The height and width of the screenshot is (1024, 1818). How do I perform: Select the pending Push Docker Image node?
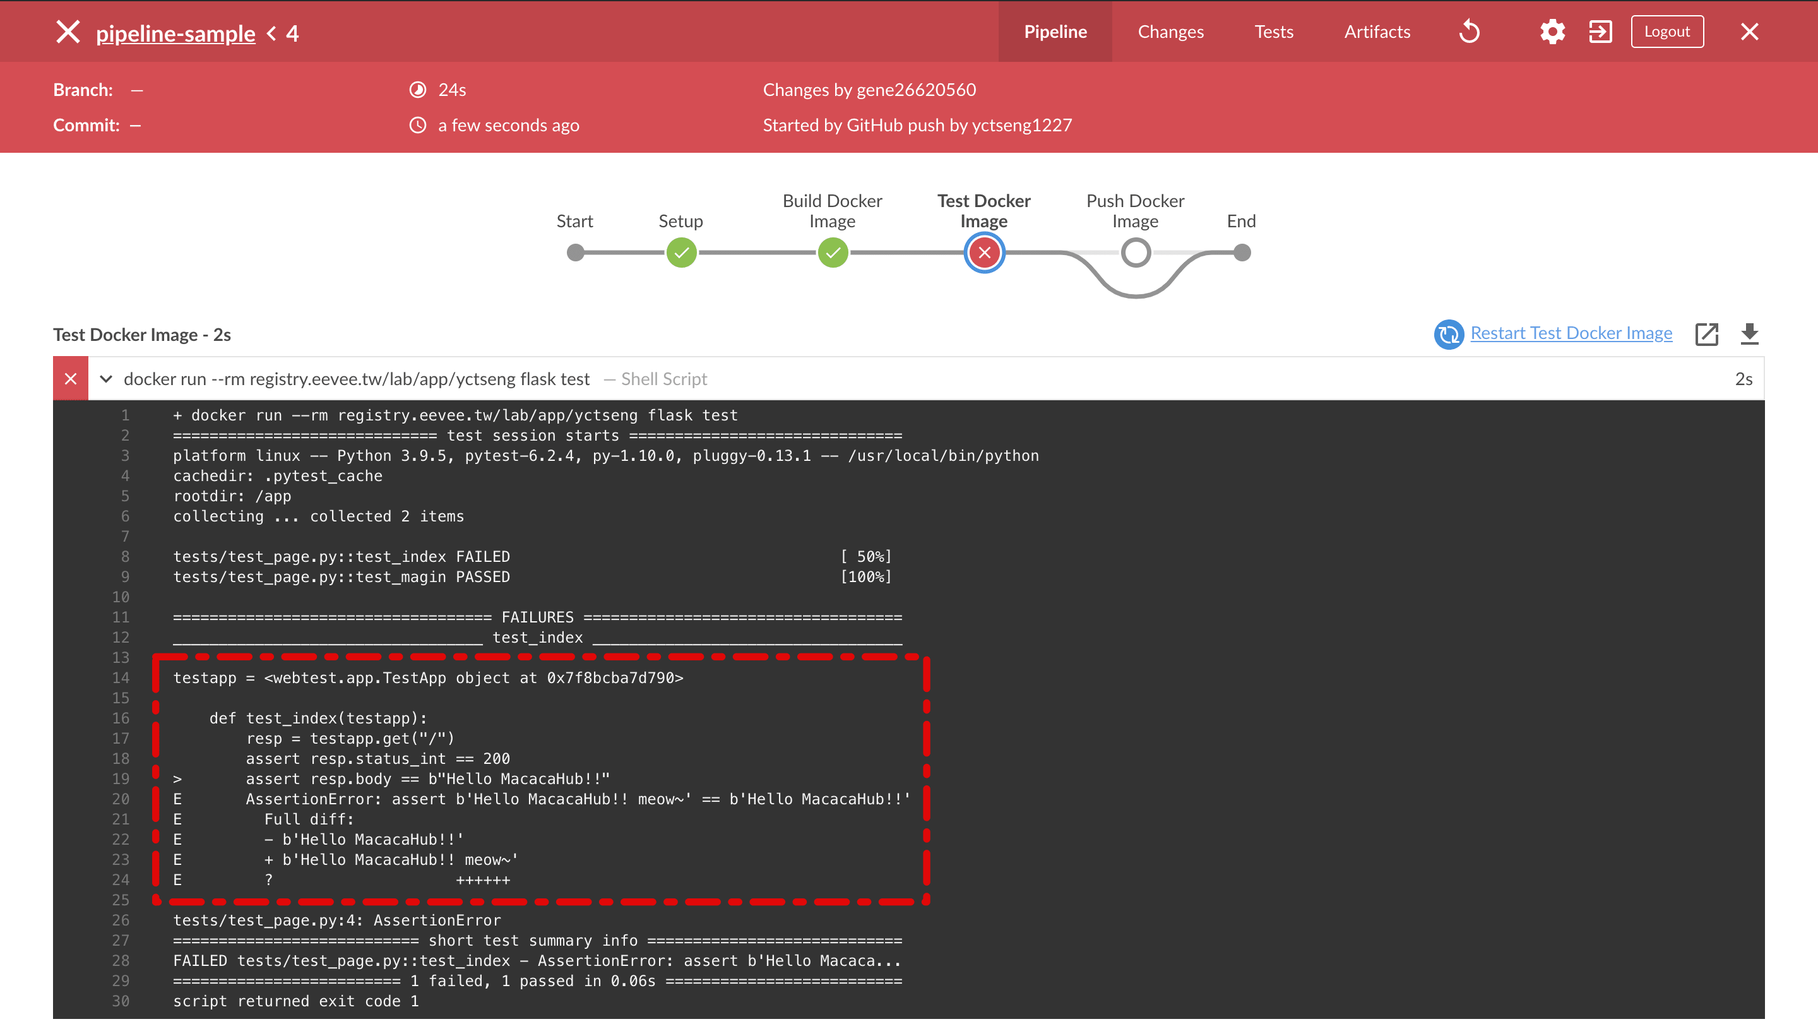click(1135, 252)
